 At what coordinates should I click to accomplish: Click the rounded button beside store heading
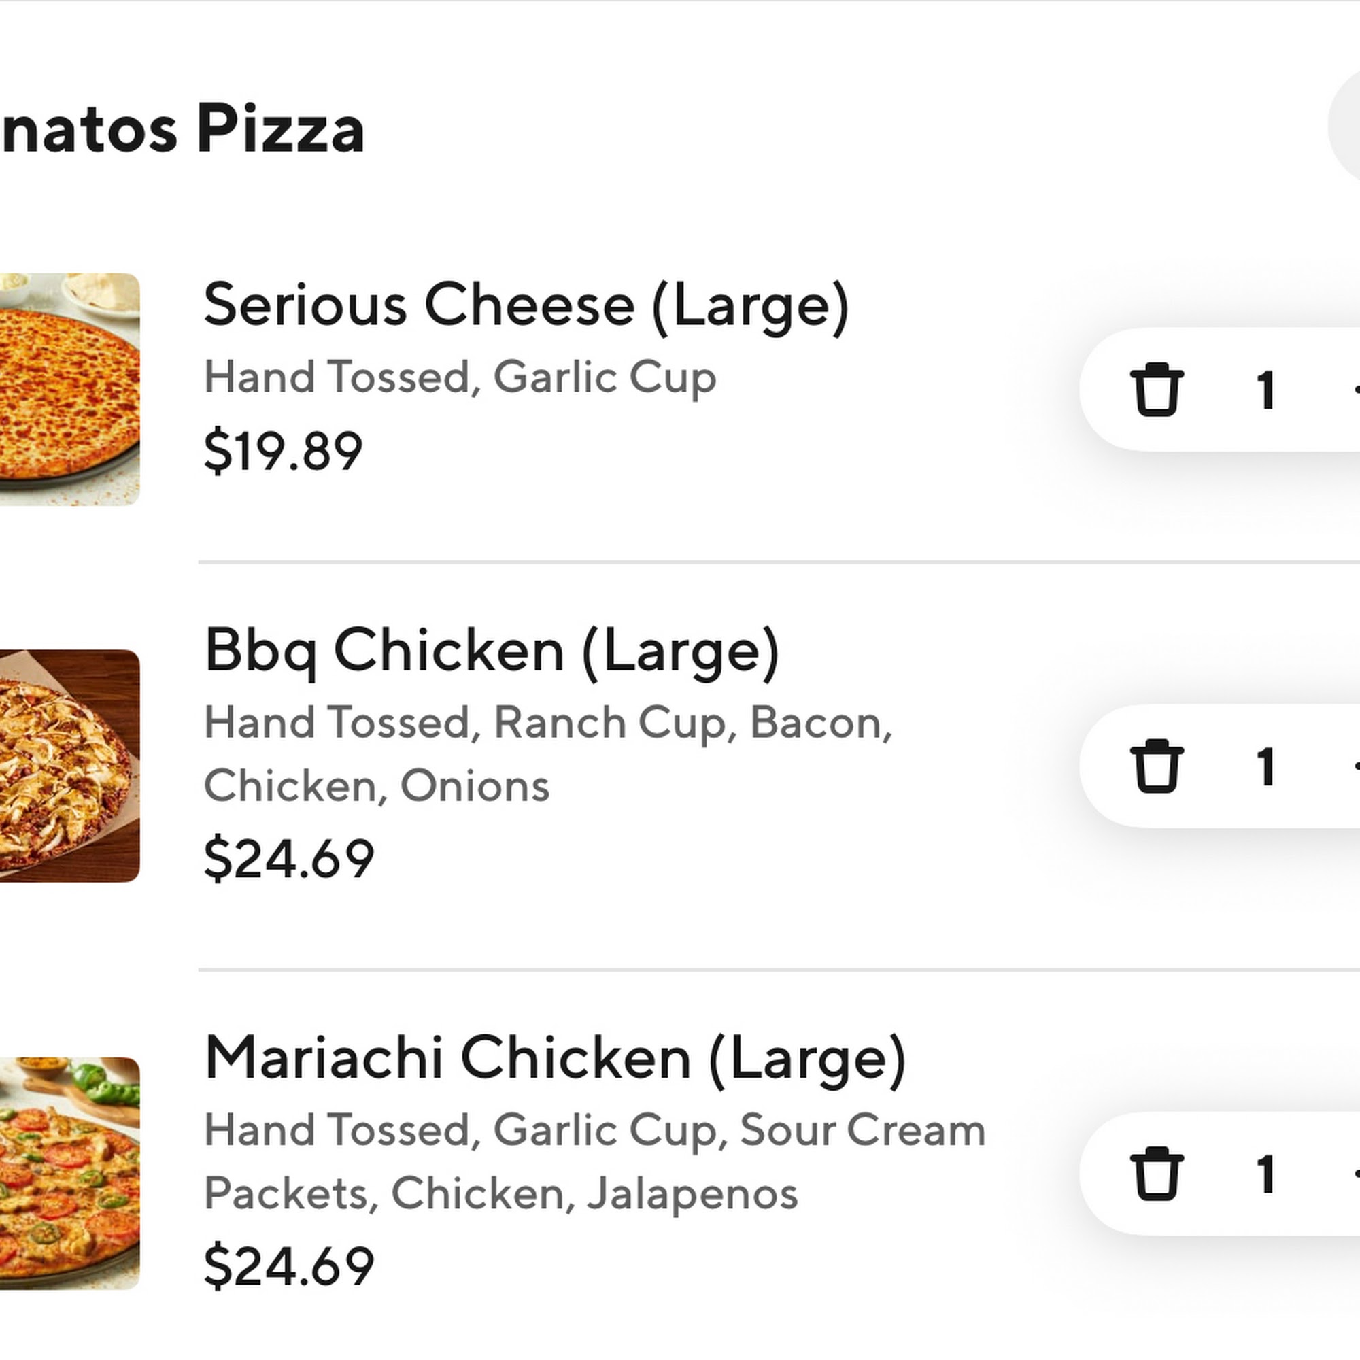pos(1344,126)
